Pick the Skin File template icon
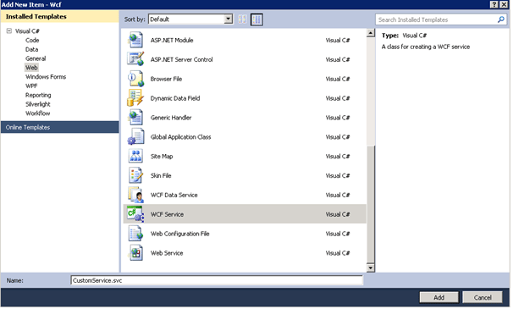 135,175
